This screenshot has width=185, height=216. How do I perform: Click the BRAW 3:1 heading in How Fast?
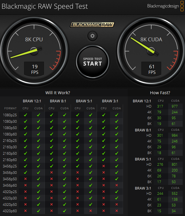point(143,188)
